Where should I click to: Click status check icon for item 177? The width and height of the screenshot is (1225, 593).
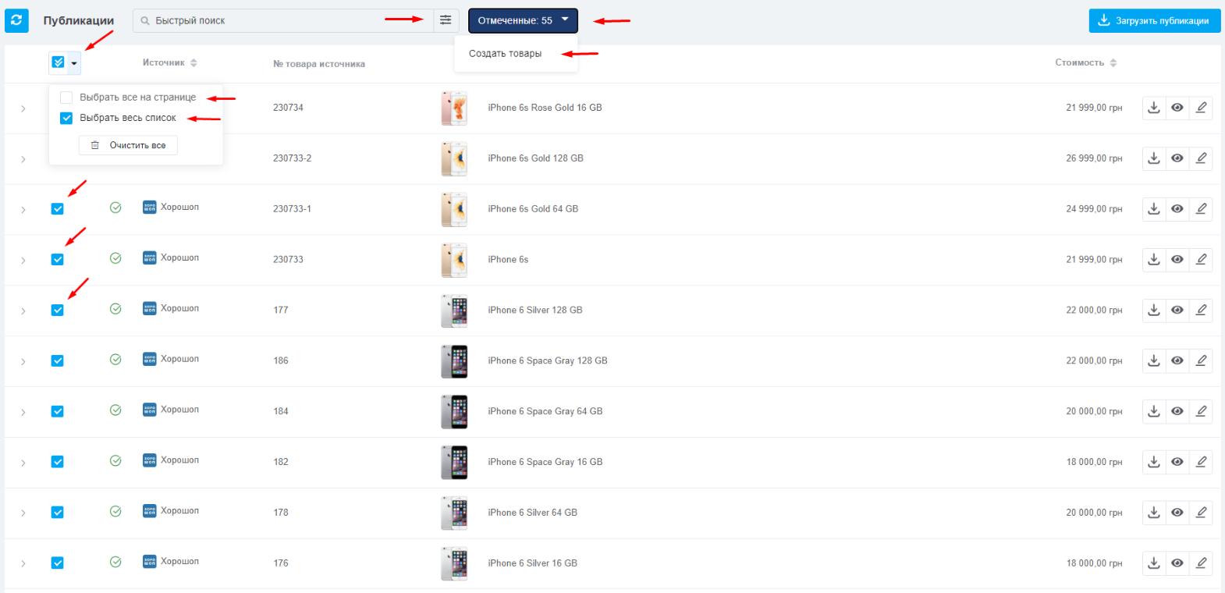[x=115, y=309]
